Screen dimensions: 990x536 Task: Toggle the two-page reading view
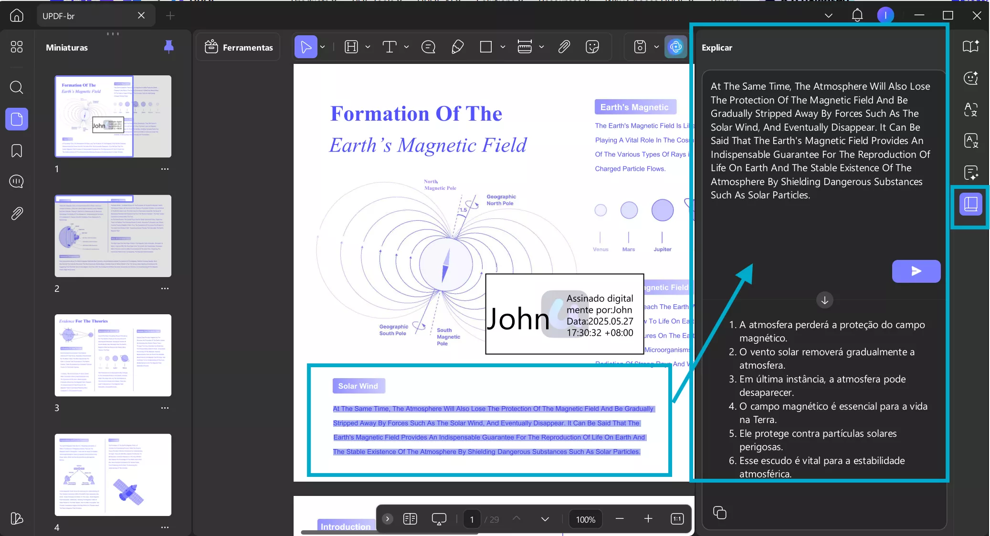[410, 519]
